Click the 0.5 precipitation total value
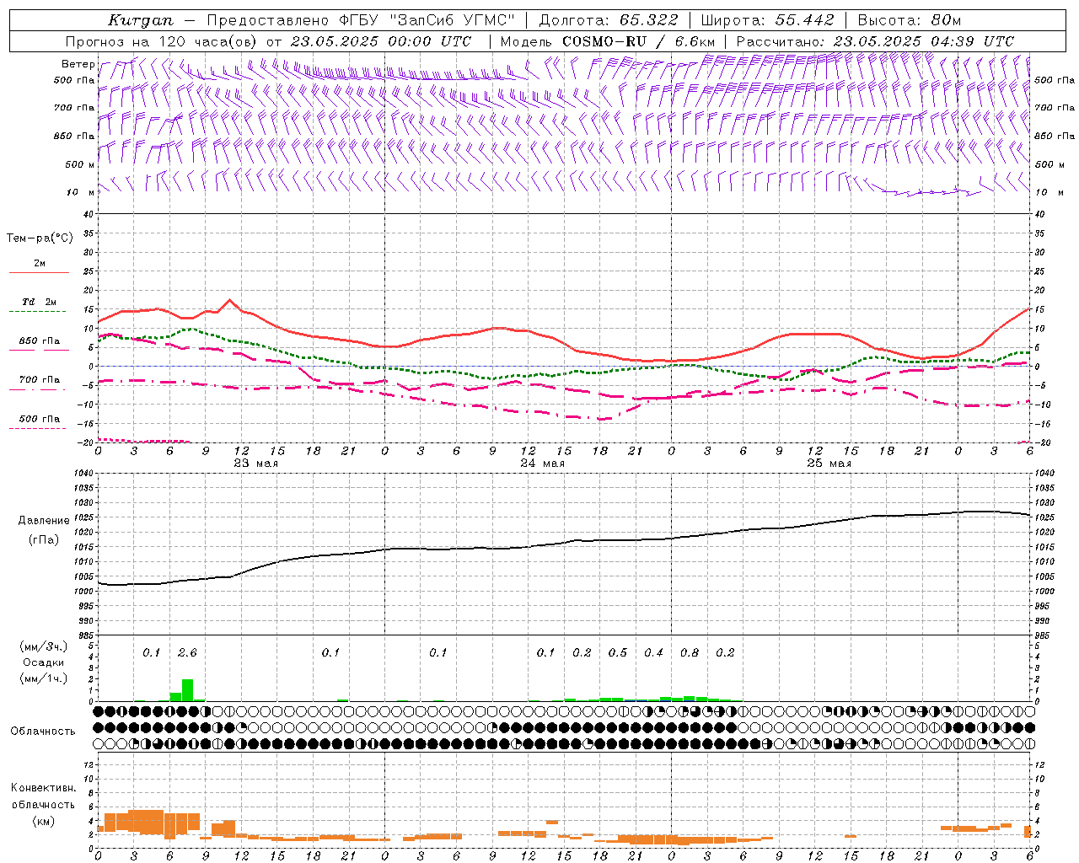This screenshot has height=863, width=1079. pos(618,652)
